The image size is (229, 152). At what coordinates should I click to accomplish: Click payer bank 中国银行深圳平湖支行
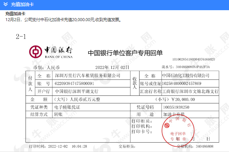76,91
